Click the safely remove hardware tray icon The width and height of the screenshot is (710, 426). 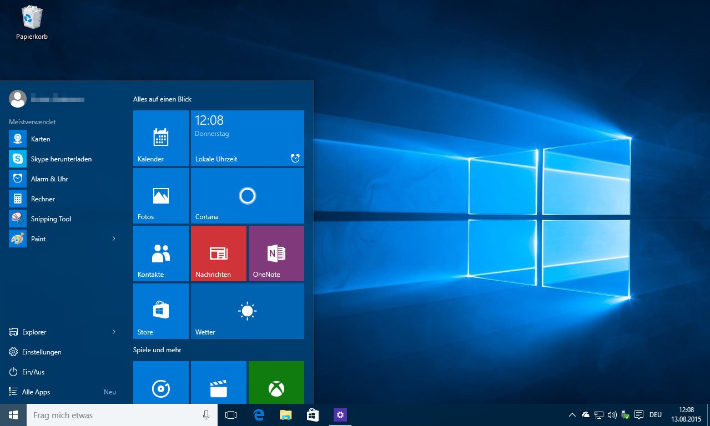click(x=626, y=415)
